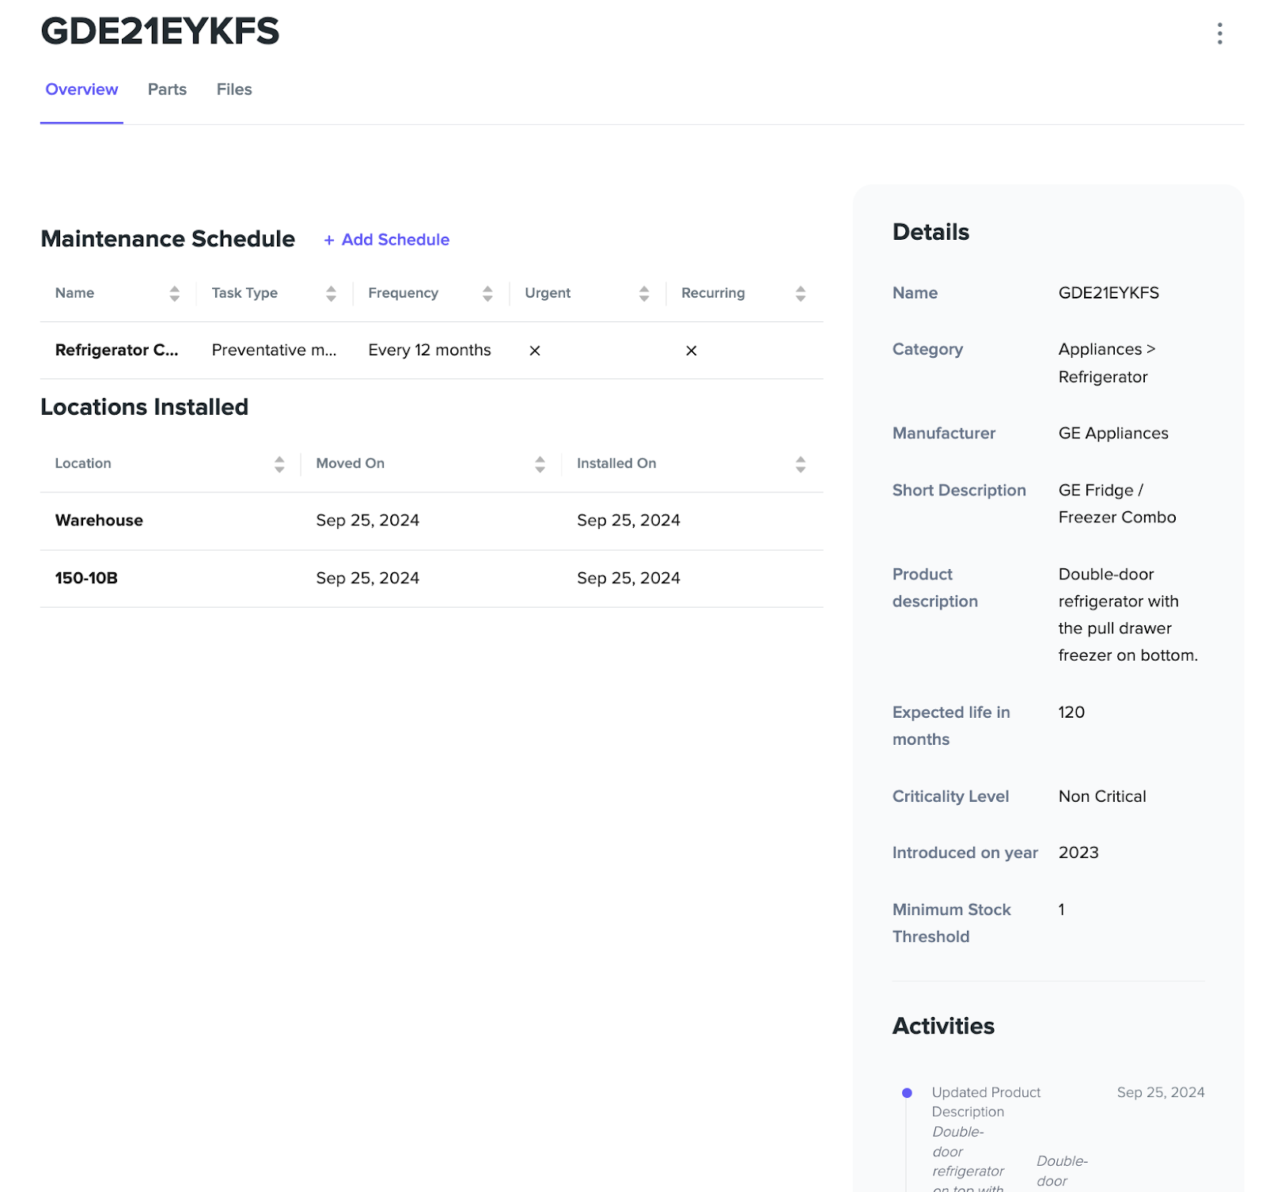Click 150-10B row Moved On date
The image size is (1266, 1192).
coord(367,578)
